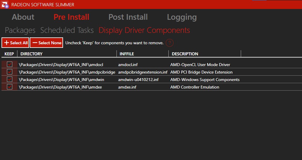Click the Radeon Software Slimmer app icon
The height and width of the screenshot is (160, 302).
5,4
